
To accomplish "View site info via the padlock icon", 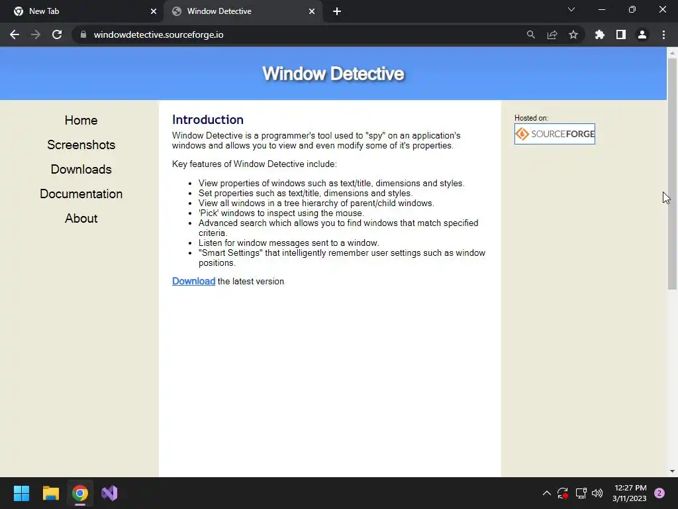I will point(83,34).
